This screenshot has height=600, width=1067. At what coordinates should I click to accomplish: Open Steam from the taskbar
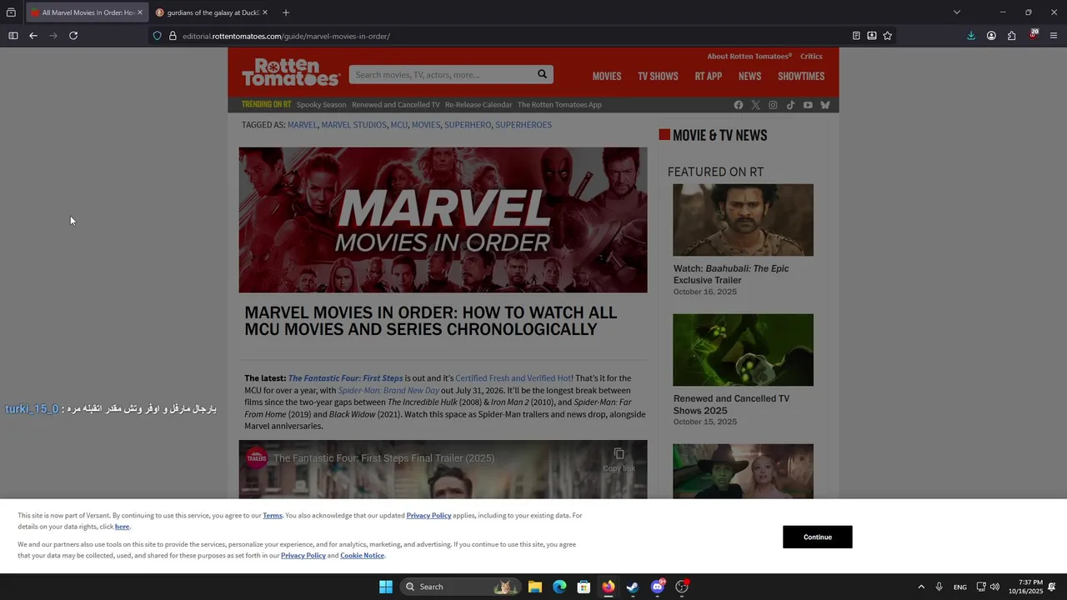coord(633,587)
